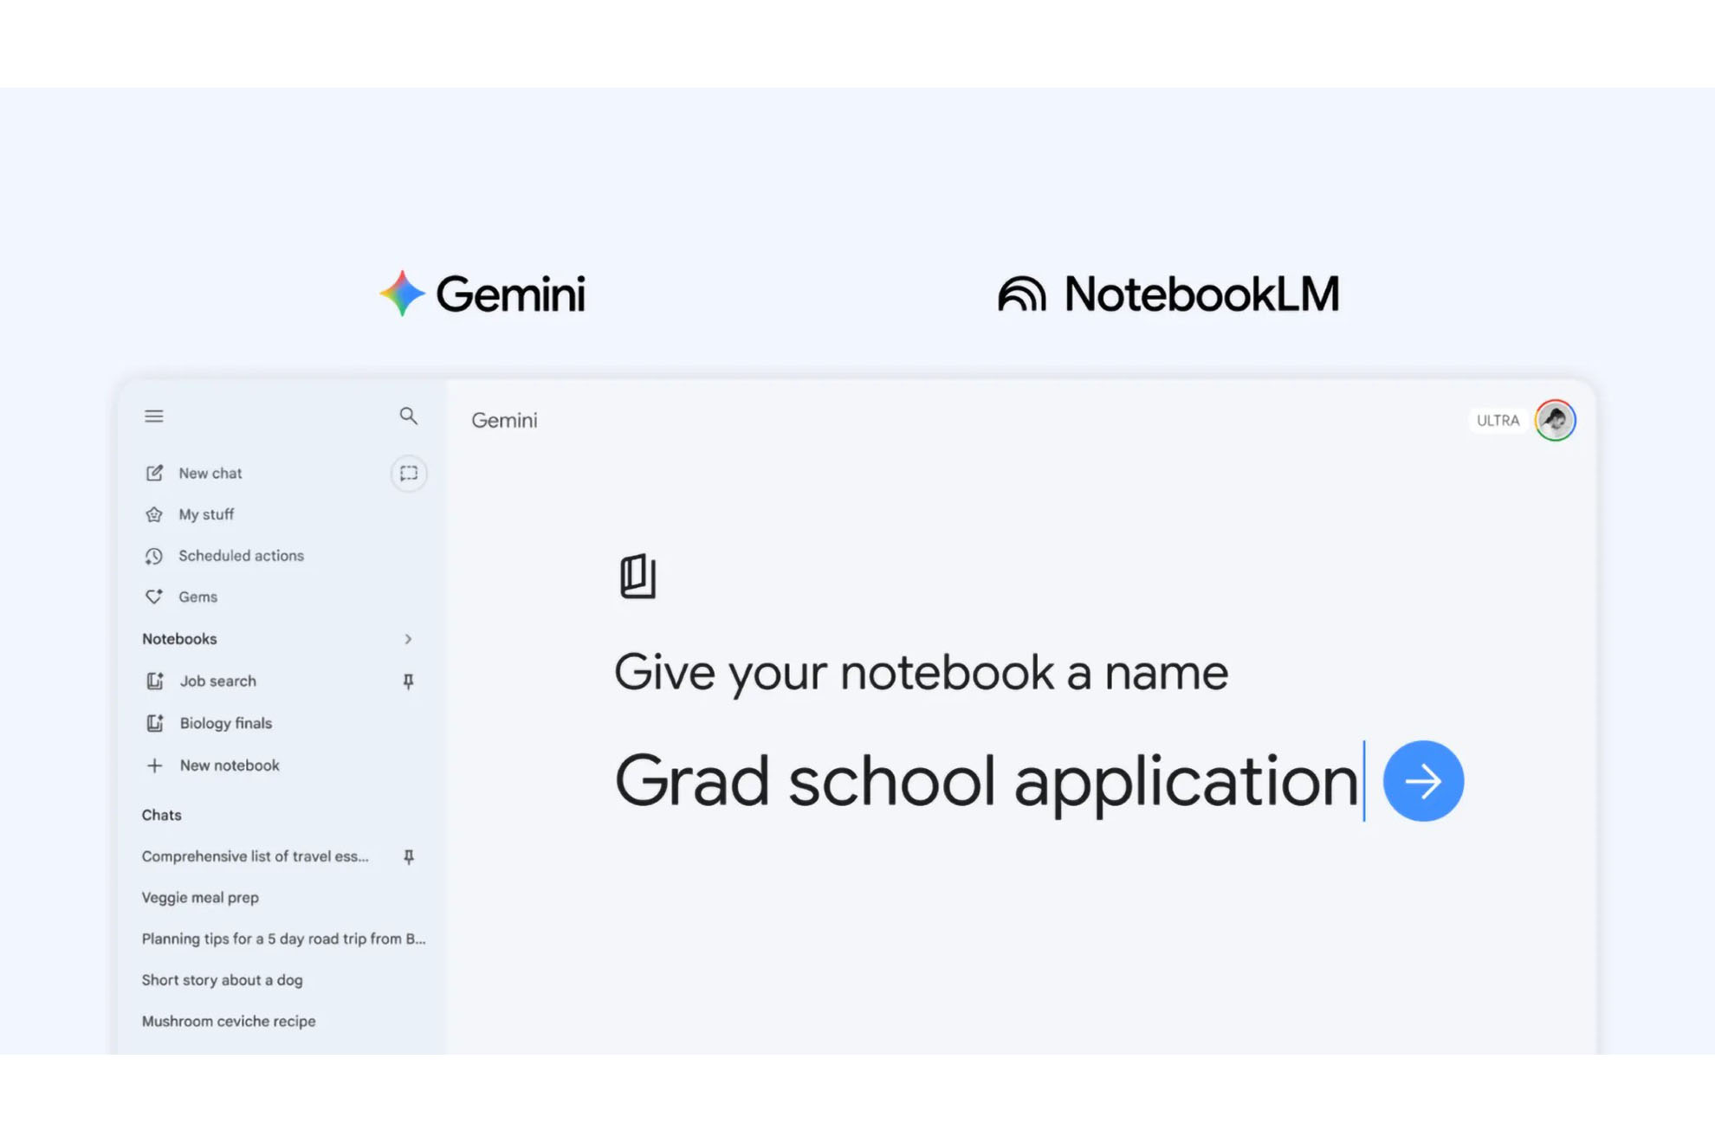Start a New chat
The height and width of the screenshot is (1143, 1715).
point(210,474)
